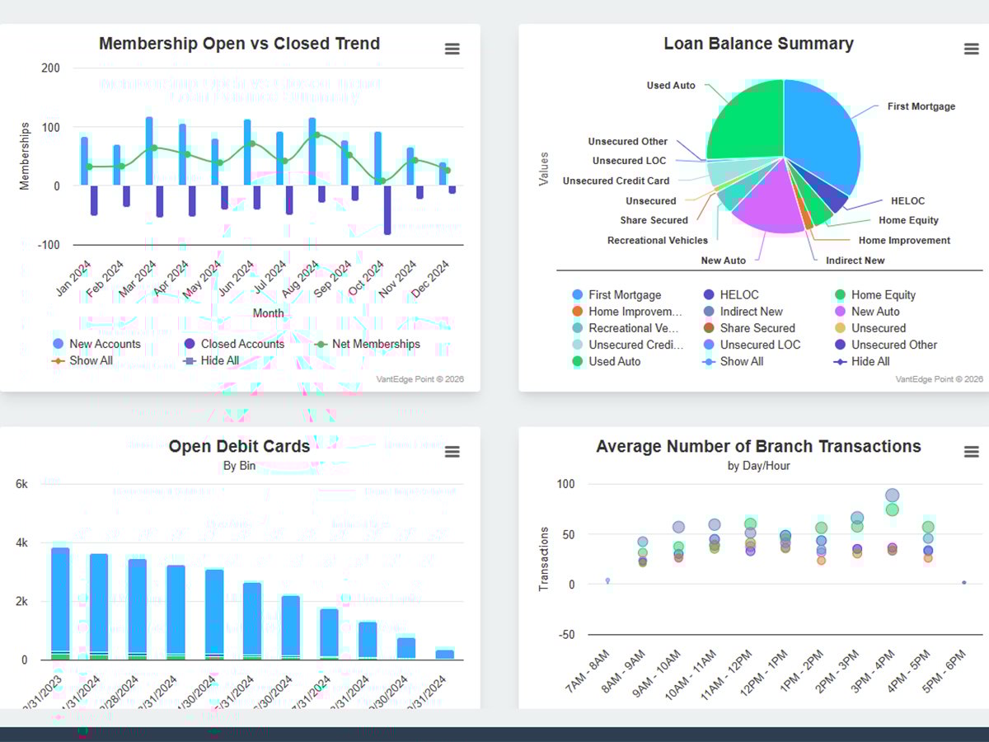The width and height of the screenshot is (989, 742).
Task: Click the Share Secured legend icon
Action: click(710, 328)
